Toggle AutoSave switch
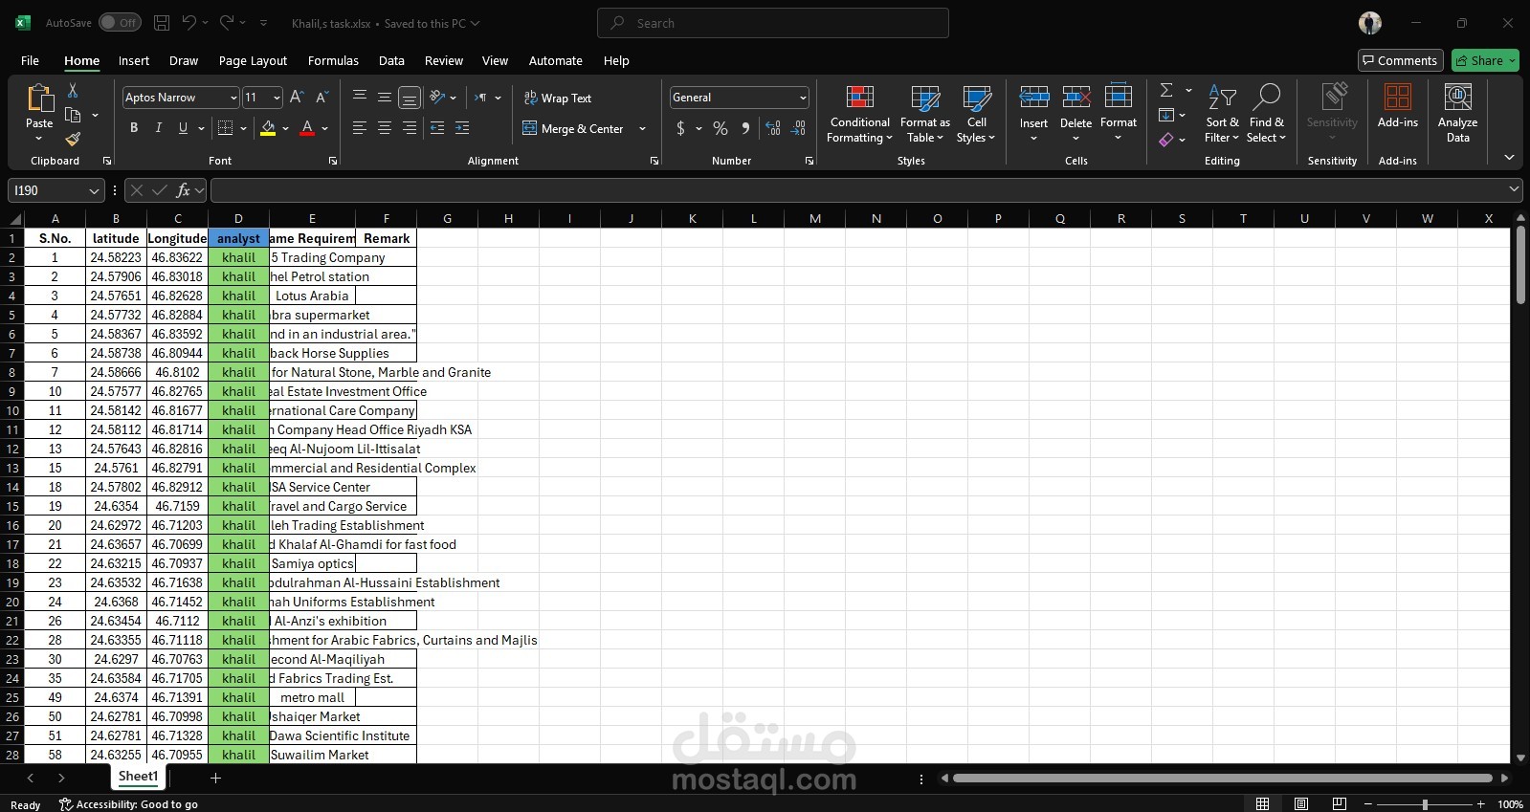1530x812 pixels. pos(120,23)
